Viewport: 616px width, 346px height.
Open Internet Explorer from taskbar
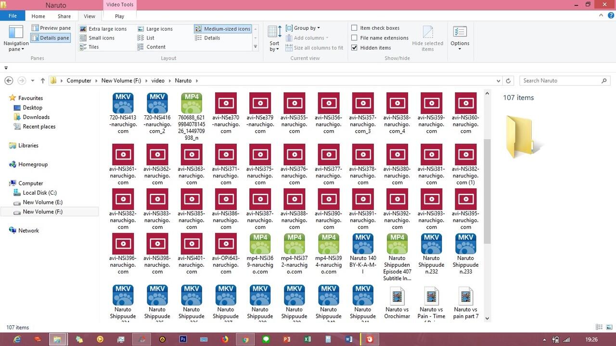pos(17,339)
